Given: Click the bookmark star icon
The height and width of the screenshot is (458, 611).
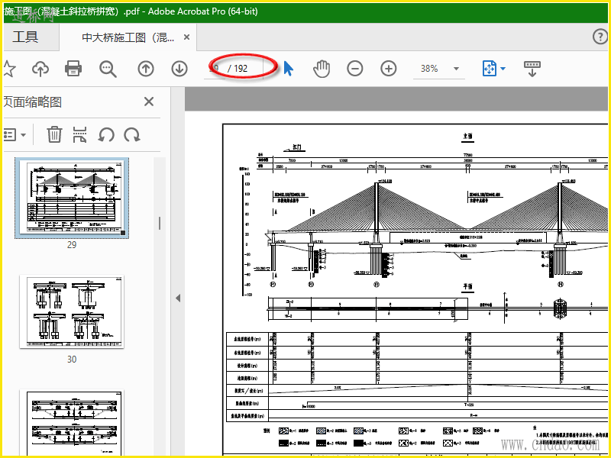Looking at the screenshot, I should click(9, 69).
